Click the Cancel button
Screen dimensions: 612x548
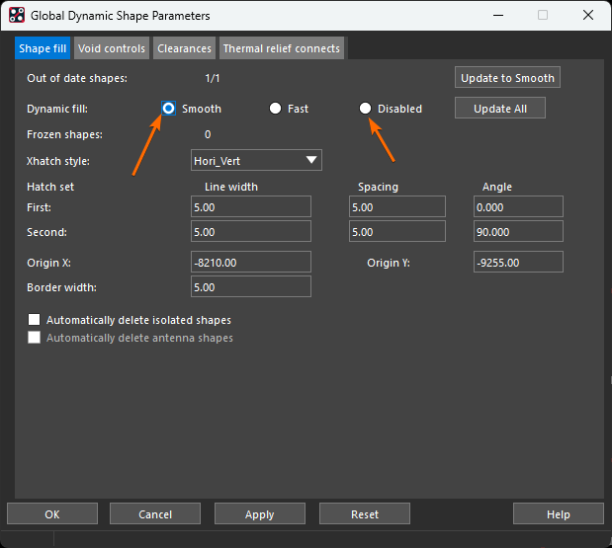(155, 514)
